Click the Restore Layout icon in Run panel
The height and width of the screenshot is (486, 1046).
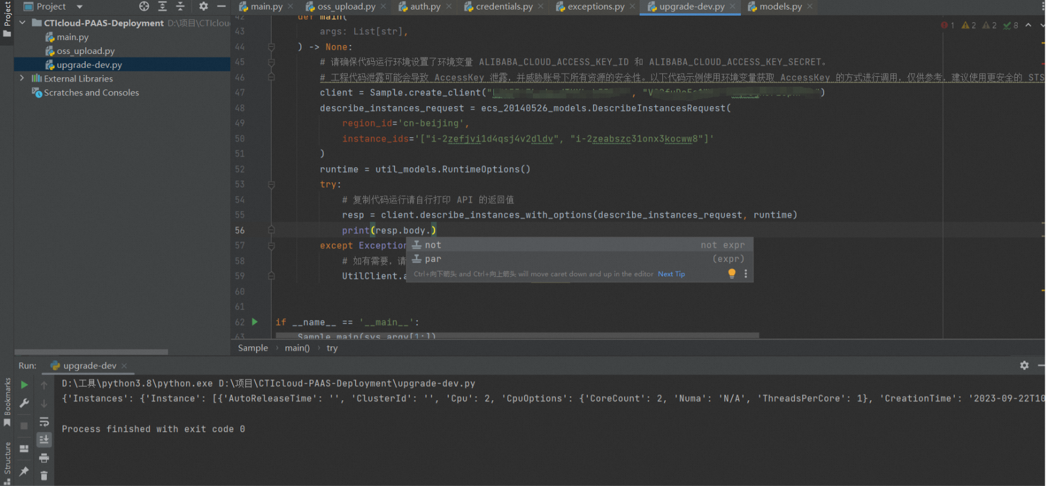click(x=25, y=449)
